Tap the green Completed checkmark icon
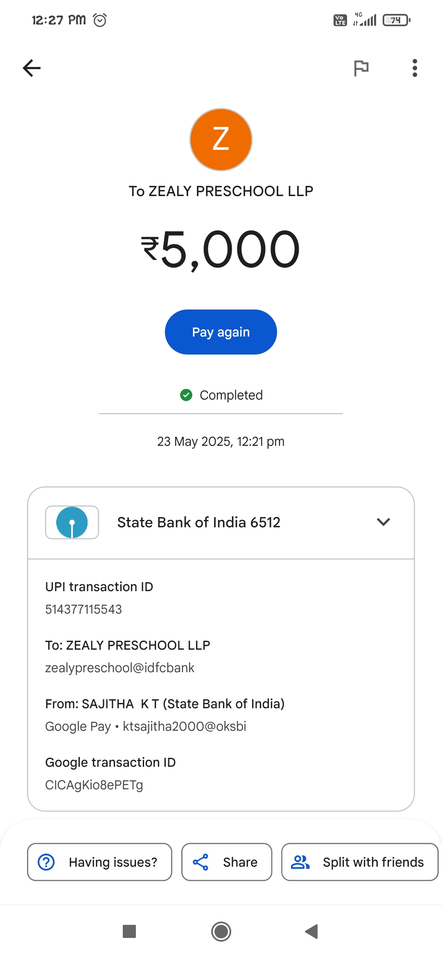The width and height of the screenshot is (442, 958). (186, 395)
